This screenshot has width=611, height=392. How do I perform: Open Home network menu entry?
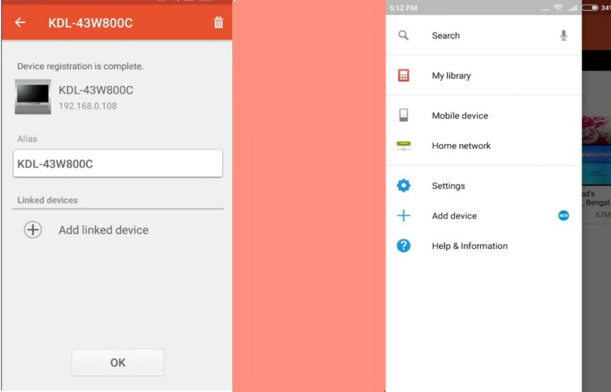click(x=461, y=146)
